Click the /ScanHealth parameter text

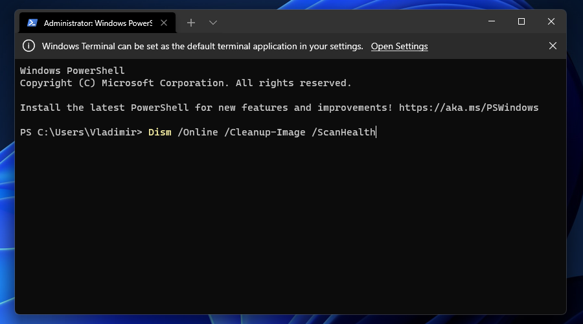coord(343,132)
